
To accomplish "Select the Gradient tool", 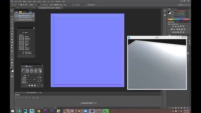I will [12, 42].
